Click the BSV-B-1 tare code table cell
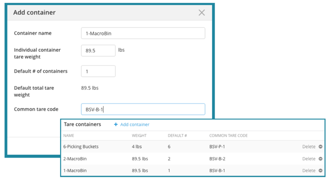The width and height of the screenshot is (328, 180). click(217, 171)
